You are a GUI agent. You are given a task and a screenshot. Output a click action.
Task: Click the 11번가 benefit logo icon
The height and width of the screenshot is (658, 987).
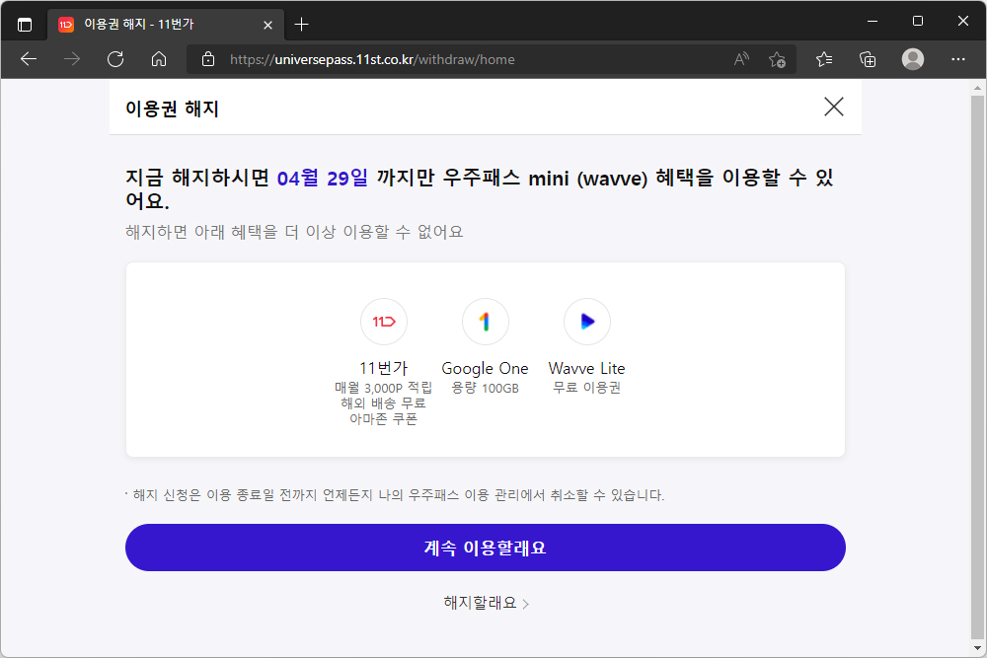click(x=384, y=322)
